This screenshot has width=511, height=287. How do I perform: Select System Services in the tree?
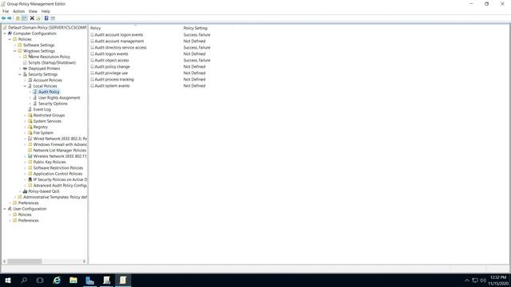pos(47,121)
